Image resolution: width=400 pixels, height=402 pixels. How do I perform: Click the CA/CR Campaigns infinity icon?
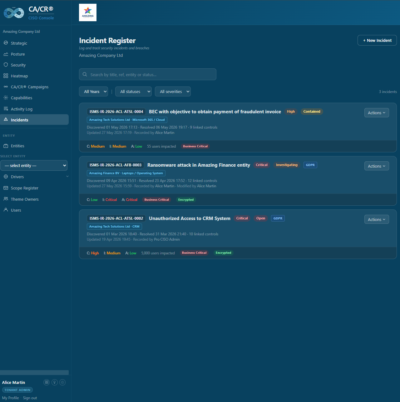click(6, 87)
